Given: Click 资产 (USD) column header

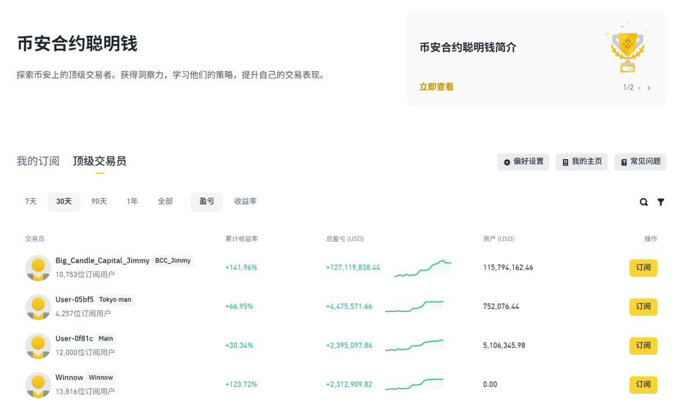Looking at the screenshot, I should pyautogui.click(x=498, y=238).
